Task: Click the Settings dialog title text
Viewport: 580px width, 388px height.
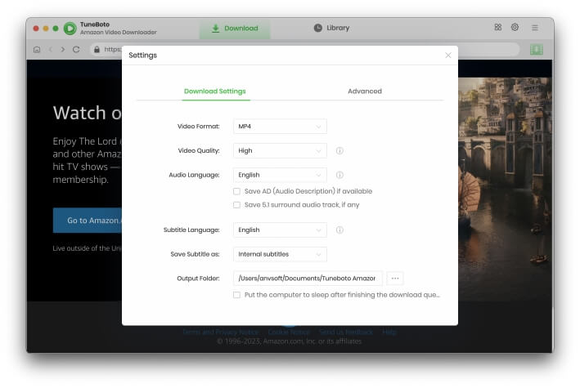Action: tap(143, 55)
